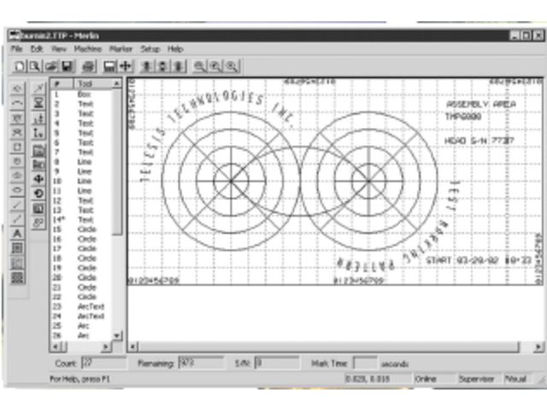Select row 26 'Arc' in tool list
Screen dimensions: 547x410
[x=82, y=336]
